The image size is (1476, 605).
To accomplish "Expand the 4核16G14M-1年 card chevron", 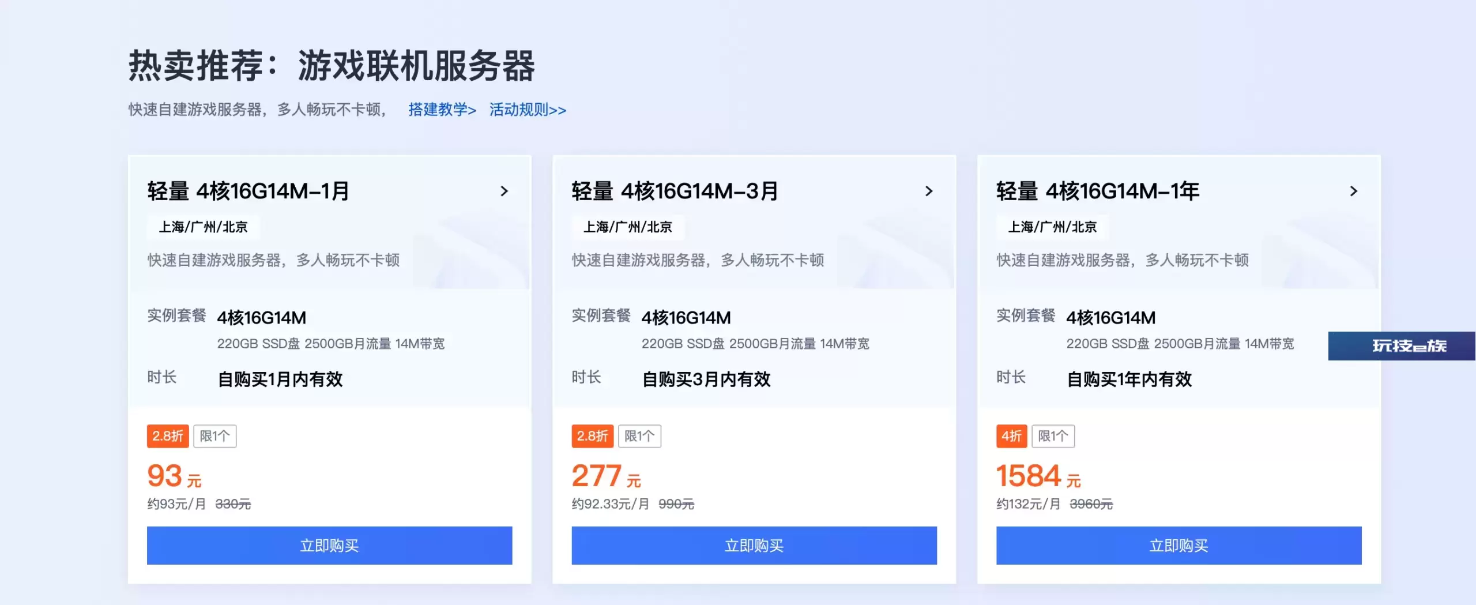I will tap(1354, 191).
